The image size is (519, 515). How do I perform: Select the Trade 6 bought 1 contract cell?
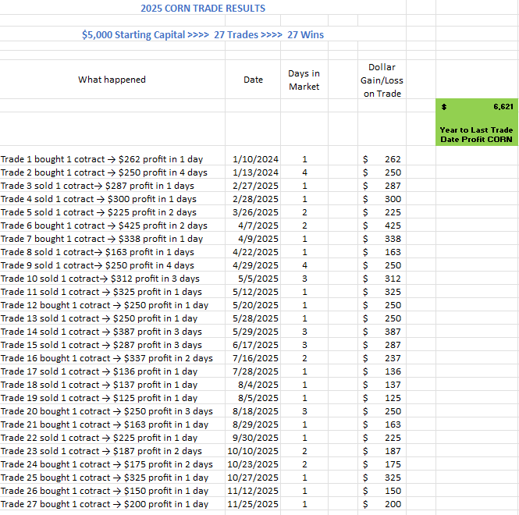pyautogui.click(x=104, y=226)
